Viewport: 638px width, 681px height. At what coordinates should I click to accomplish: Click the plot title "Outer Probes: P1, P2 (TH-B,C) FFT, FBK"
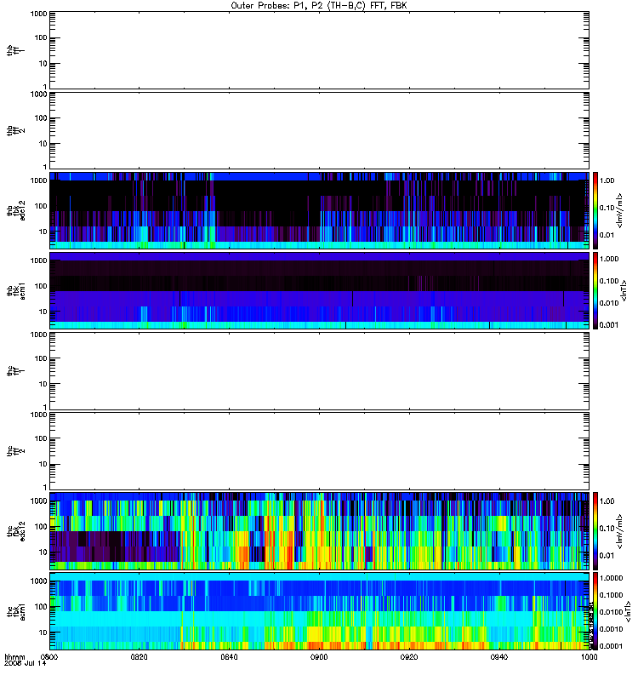319,6
